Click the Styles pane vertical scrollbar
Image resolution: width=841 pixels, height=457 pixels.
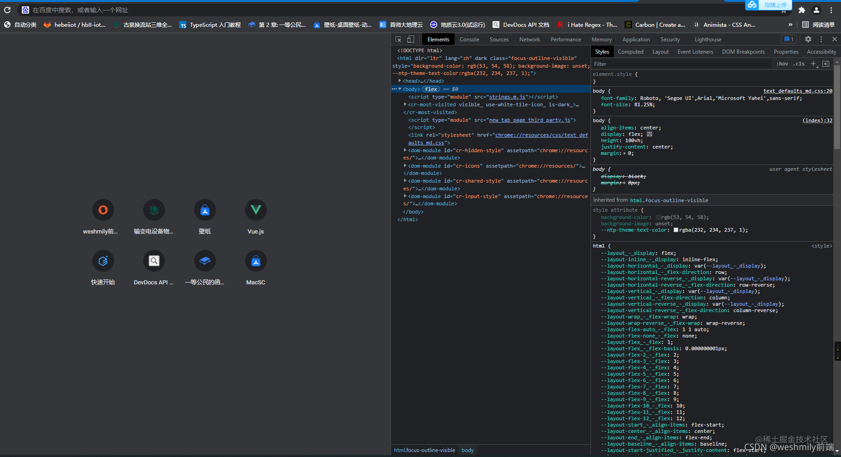point(837,107)
